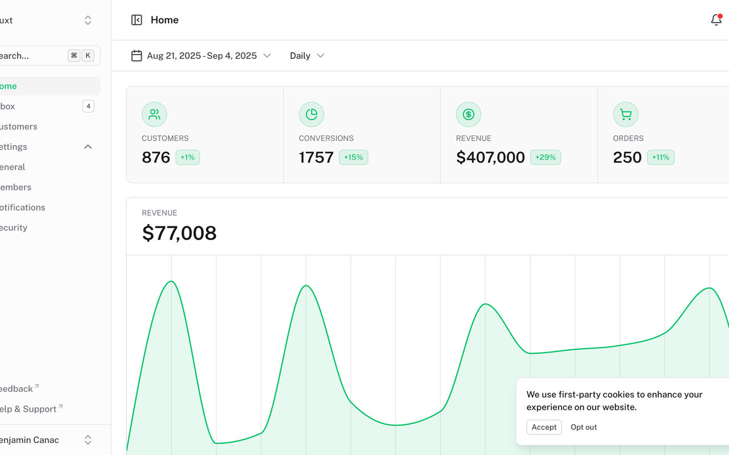Click the Conversions pie chart icon
This screenshot has width=729, height=455.
tap(312, 114)
